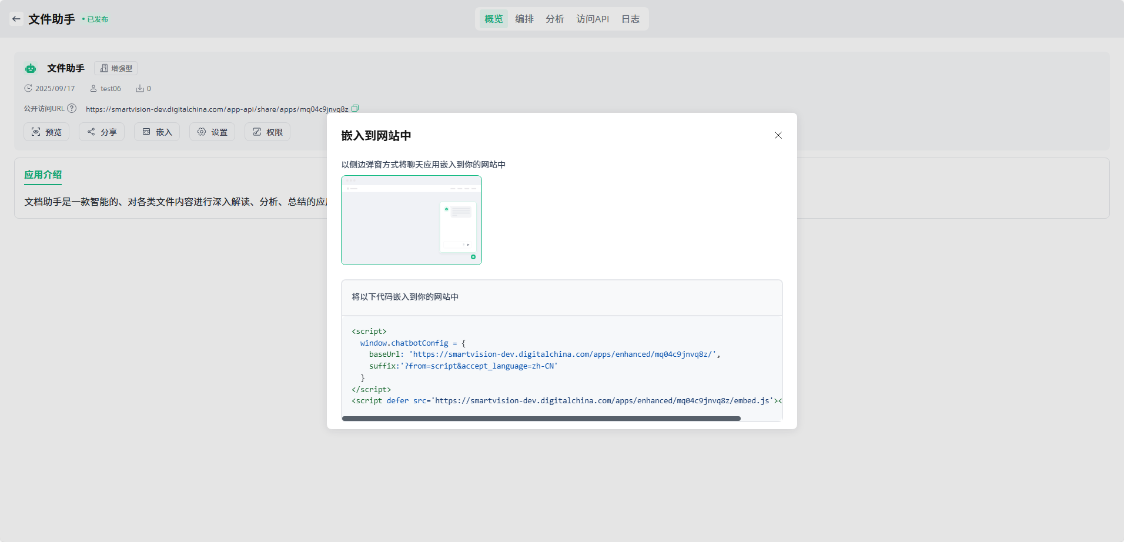Open the 分析 tab
Image resolution: width=1124 pixels, height=542 pixels.
click(x=554, y=19)
